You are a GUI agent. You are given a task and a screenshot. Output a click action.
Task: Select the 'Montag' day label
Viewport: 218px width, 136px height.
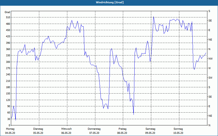click(x=10, y=129)
